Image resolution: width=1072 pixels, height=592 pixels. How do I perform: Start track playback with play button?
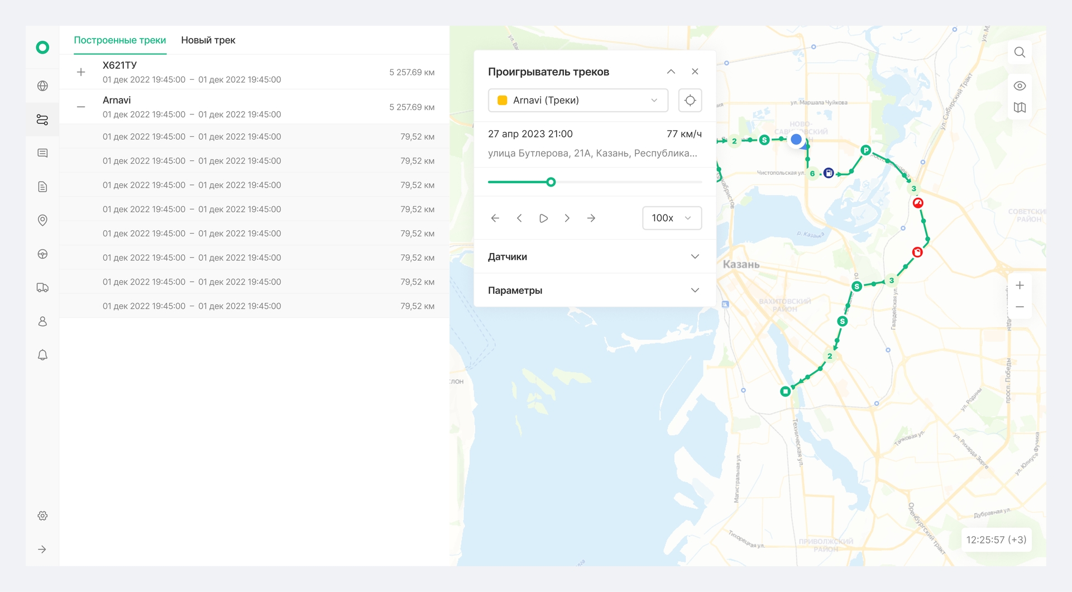tap(543, 218)
